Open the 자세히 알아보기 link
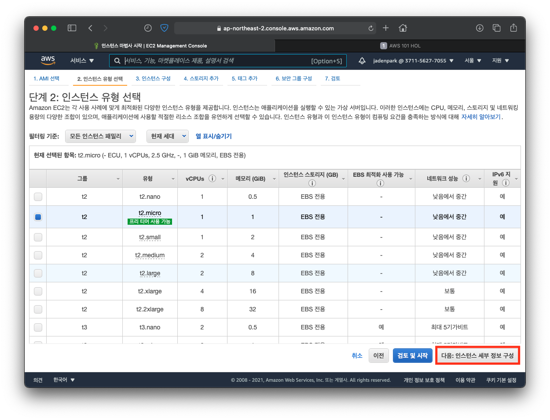Image resolution: width=550 pixels, height=420 pixels. tap(481, 117)
